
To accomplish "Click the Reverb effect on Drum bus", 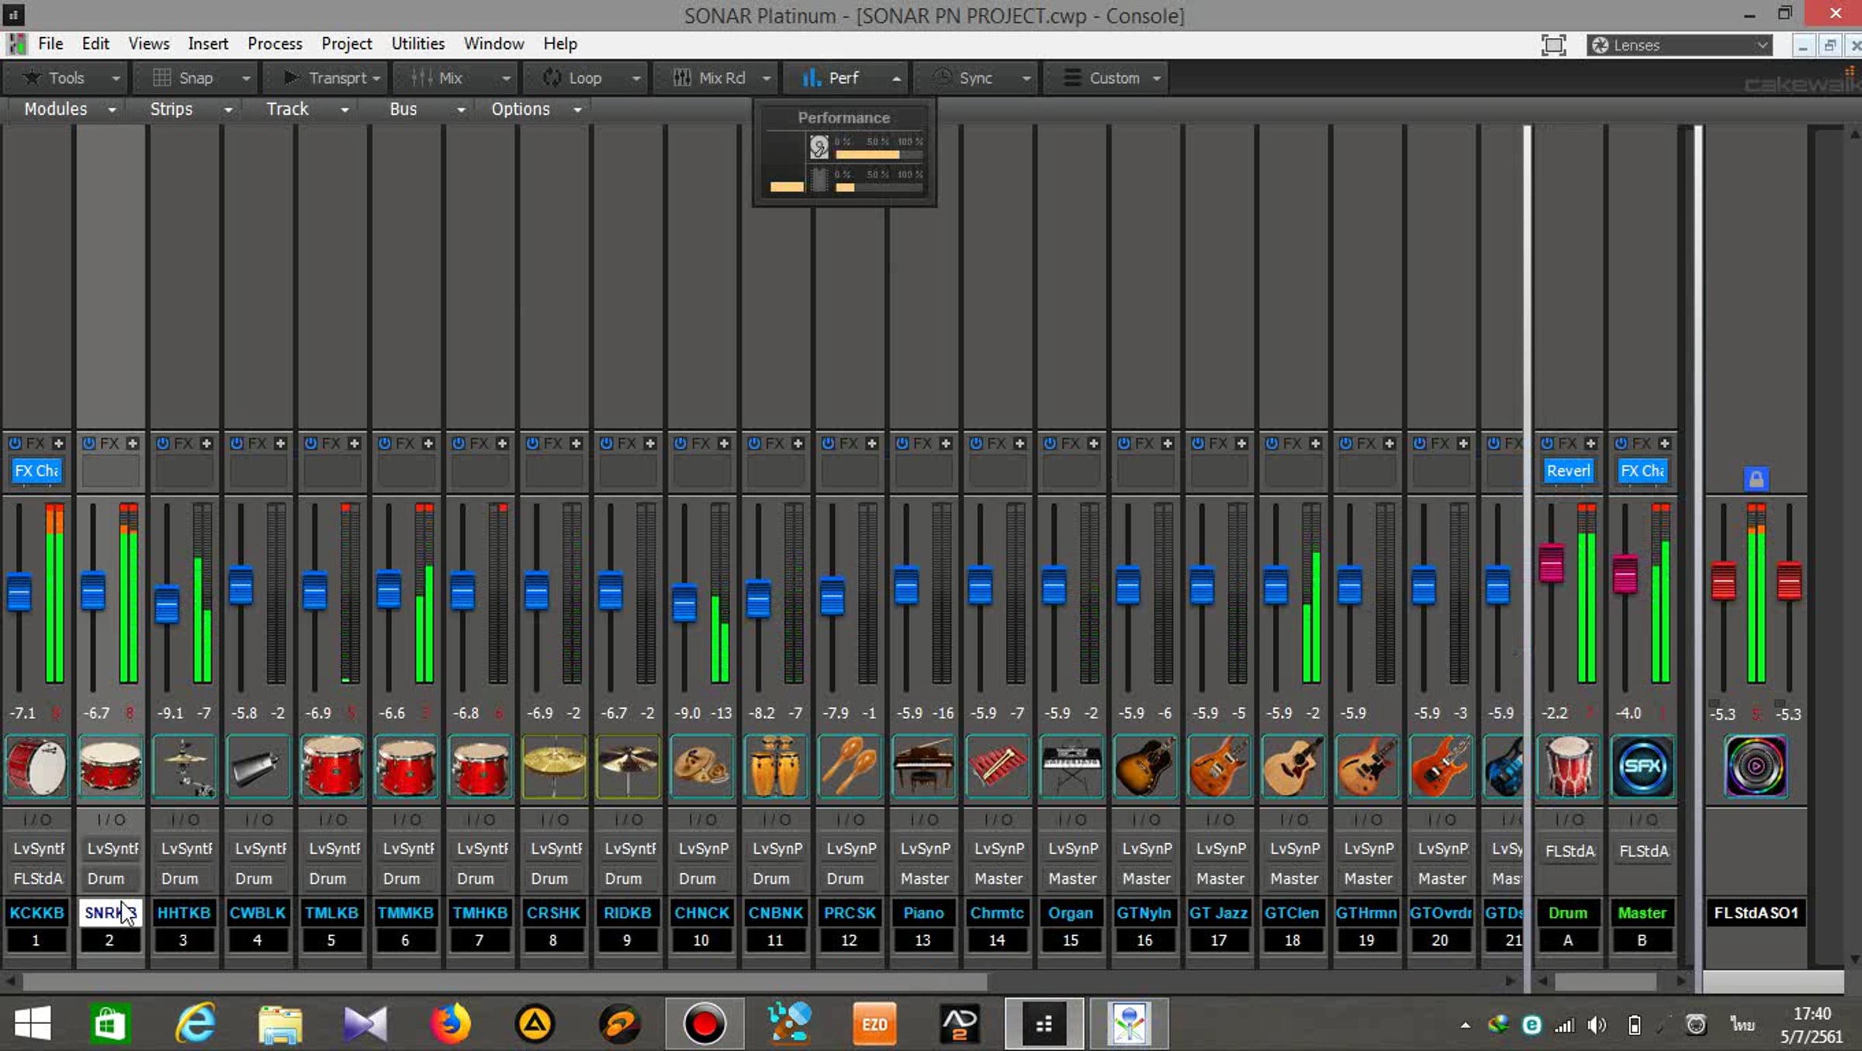I will click(1568, 471).
